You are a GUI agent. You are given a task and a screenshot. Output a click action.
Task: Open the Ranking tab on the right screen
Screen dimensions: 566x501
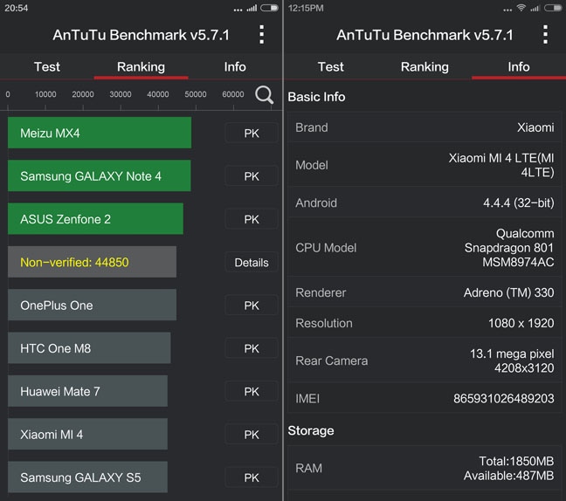(x=424, y=66)
